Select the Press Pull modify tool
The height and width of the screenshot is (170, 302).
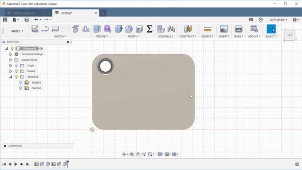[x=119, y=29]
